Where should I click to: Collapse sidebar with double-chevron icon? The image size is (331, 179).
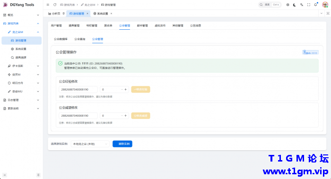point(5,175)
